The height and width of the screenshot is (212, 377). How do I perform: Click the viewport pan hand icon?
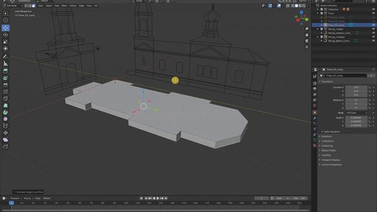click(x=307, y=35)
